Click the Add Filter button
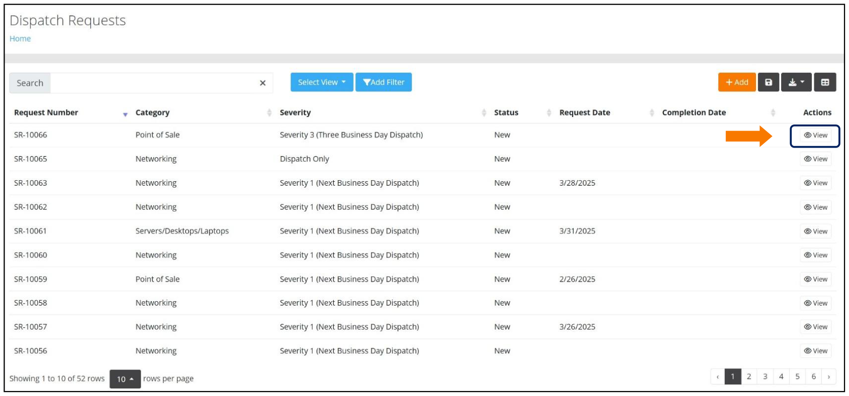849x396 pixels. coord(384,82)
